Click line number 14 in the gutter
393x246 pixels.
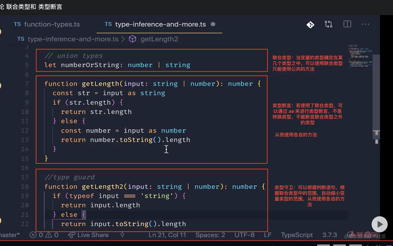(25, 149)
